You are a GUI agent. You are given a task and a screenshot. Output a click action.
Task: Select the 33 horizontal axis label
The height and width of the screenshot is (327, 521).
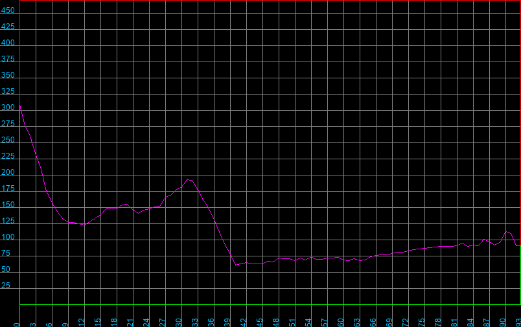[x=194, y=322]
